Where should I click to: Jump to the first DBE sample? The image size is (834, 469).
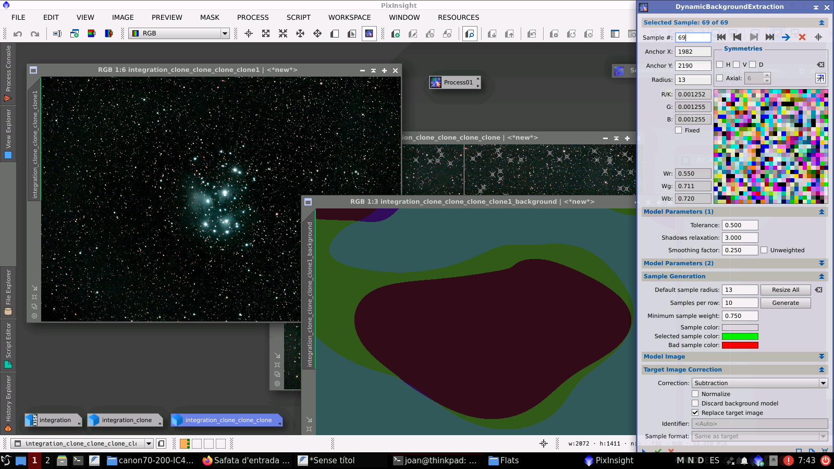pos(721,37)
